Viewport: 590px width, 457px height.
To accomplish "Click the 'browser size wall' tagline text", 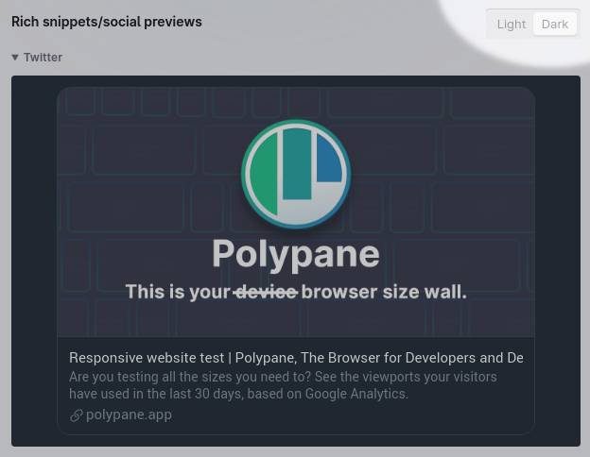I will pyautogui.click(x=384, y=292).
